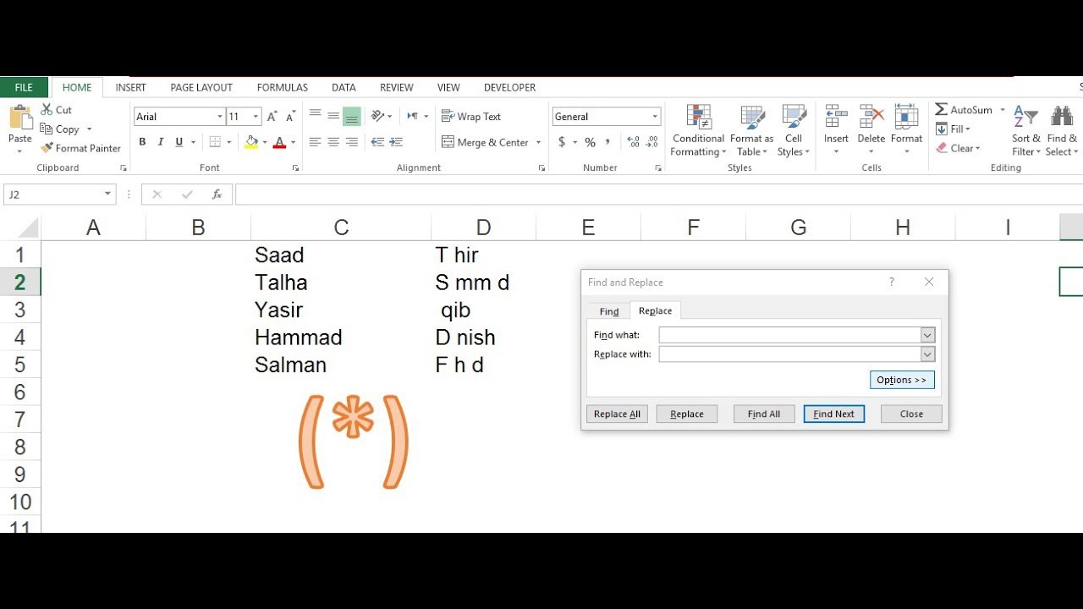Toggle Wrap Text

pyautogui.click(x=471, y=117)
